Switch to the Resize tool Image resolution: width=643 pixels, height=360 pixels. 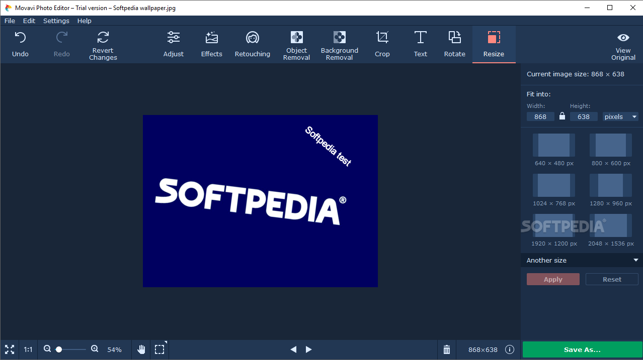pos(494,44)
